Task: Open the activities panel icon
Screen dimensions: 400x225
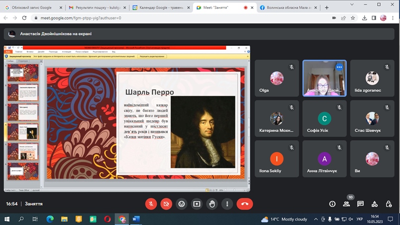Action: [x=375, y=204]
